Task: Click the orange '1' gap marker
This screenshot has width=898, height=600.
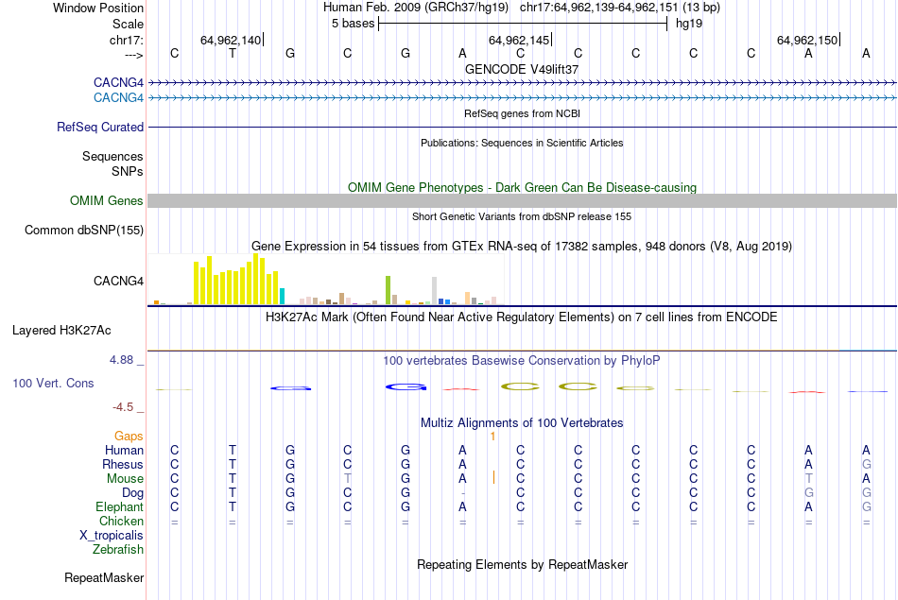Action: [x=492, y=437]
